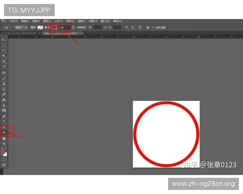
Task: Open the stroke width dropdown
Action: coord(73,27)
